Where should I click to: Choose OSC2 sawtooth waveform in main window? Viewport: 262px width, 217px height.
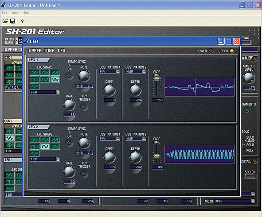point(9,132)
